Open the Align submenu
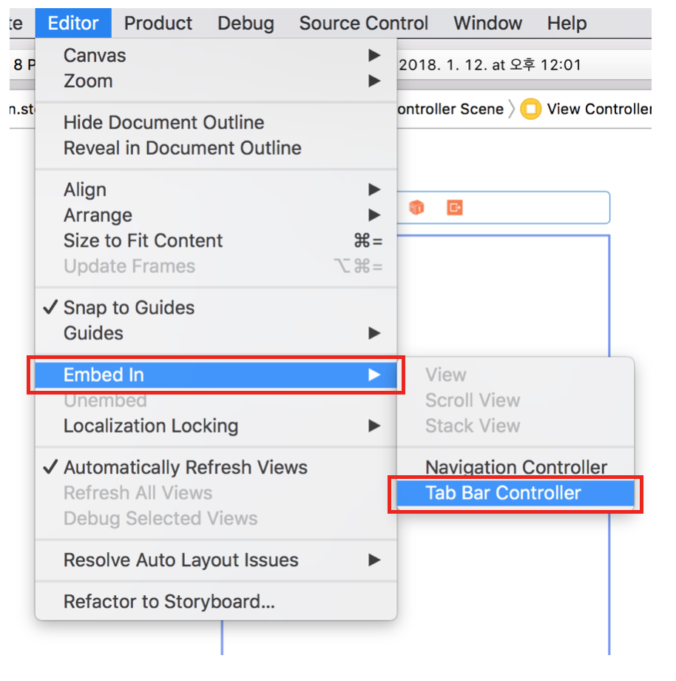This screenshot has width=676, height=681. 216,189
